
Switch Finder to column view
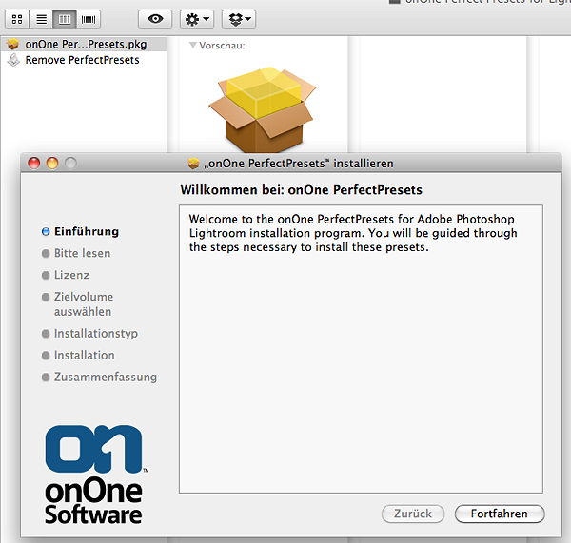65,19
